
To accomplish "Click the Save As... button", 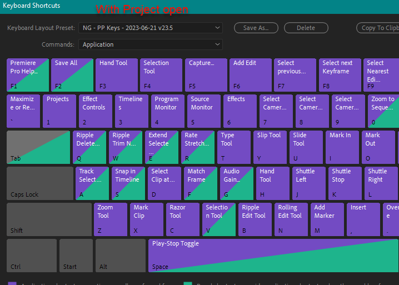I will point(256,28).
